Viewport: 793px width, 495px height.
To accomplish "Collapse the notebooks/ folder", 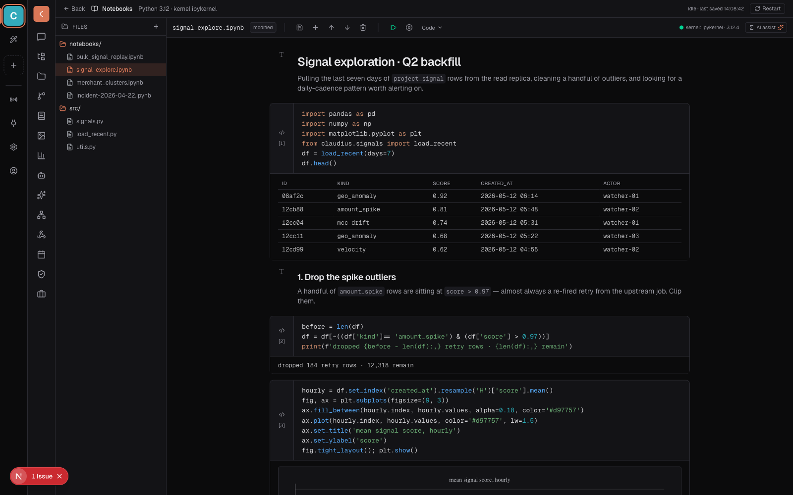I will click(111, 44).
